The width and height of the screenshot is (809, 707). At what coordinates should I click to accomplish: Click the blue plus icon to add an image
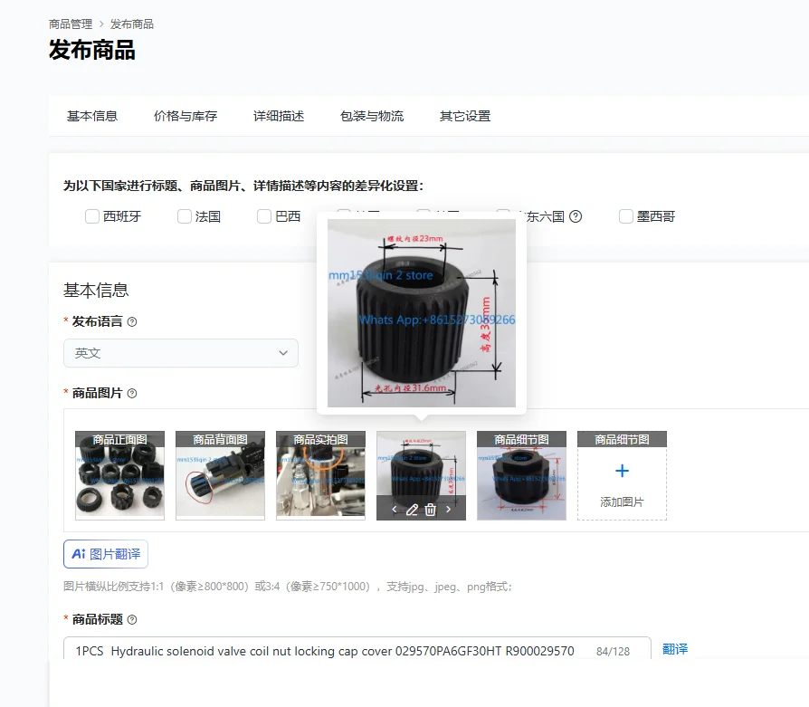pos(623,471)
